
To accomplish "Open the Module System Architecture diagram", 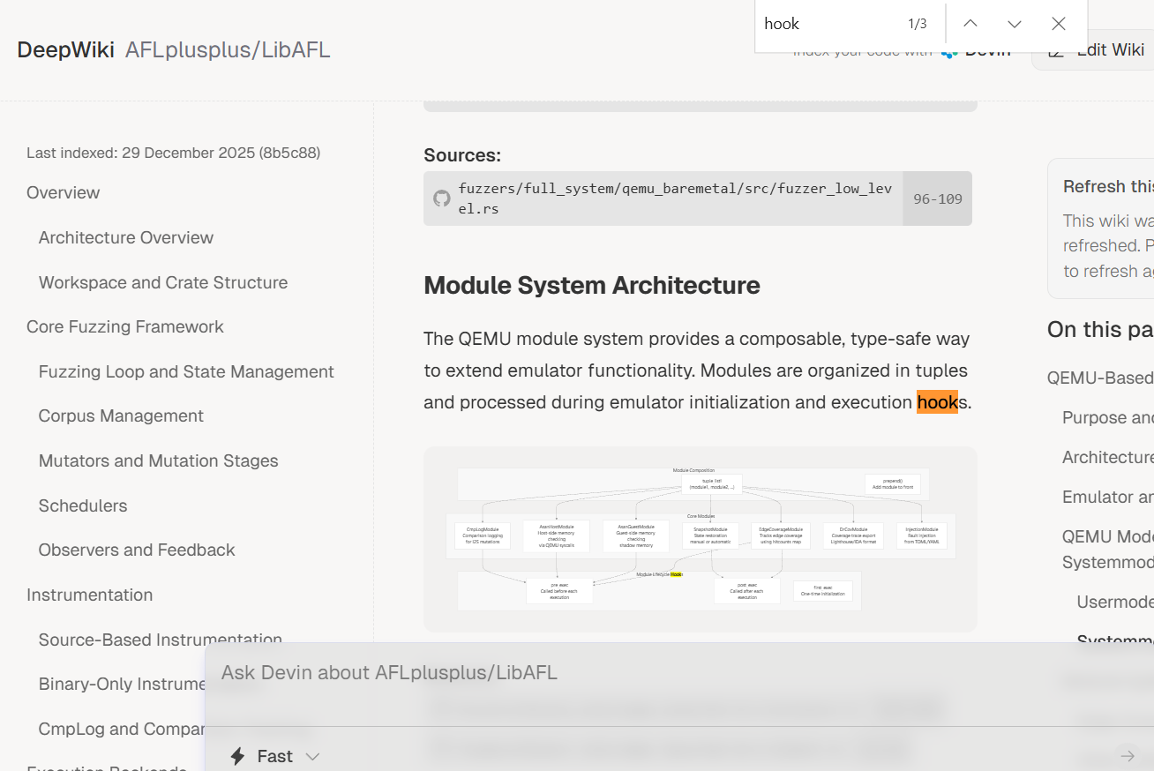I will click(701, 539).
